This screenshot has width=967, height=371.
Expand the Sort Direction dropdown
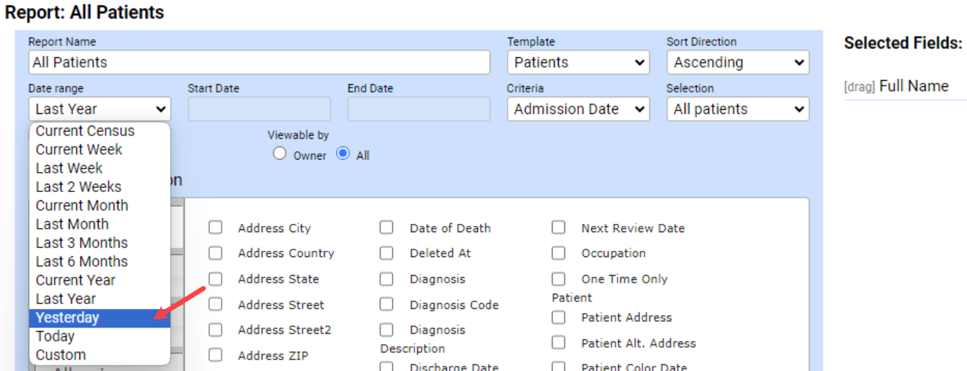coord(738,62)
